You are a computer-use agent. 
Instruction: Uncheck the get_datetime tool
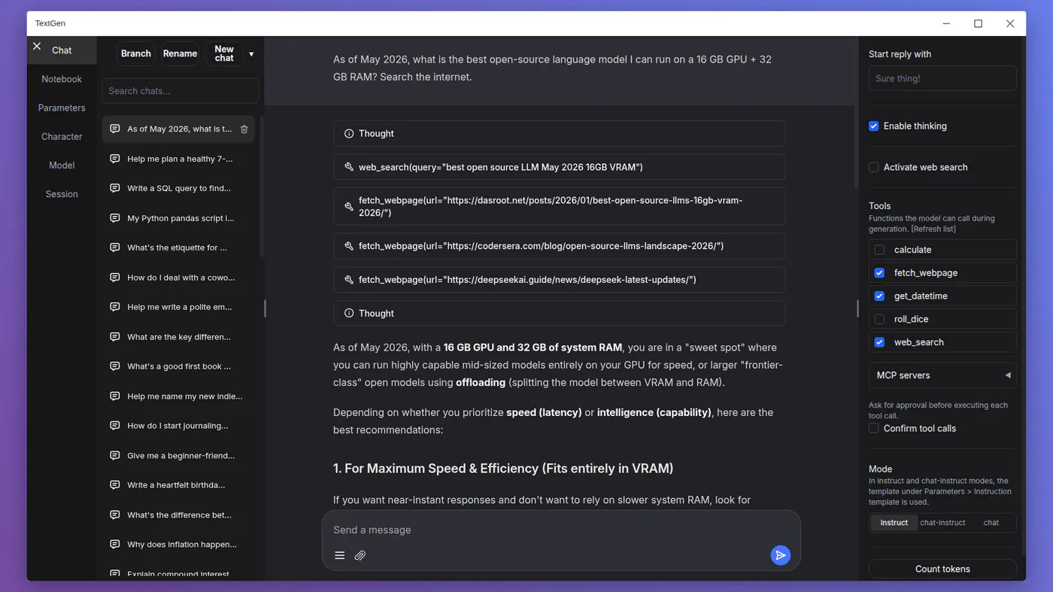879,296
